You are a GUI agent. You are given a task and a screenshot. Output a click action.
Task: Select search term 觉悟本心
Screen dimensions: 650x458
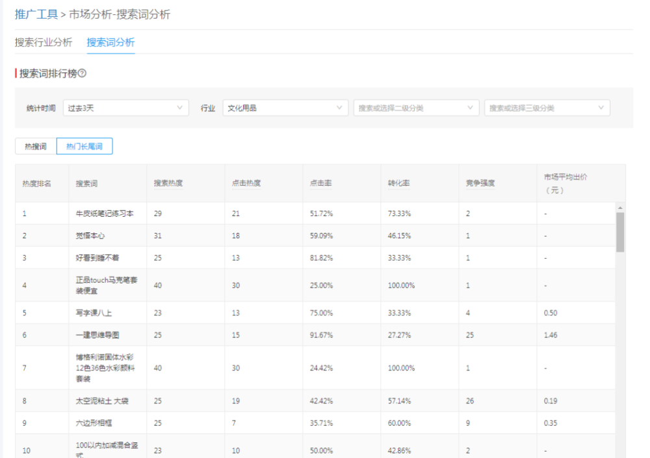pyautogui.click(x=90, y=236)
